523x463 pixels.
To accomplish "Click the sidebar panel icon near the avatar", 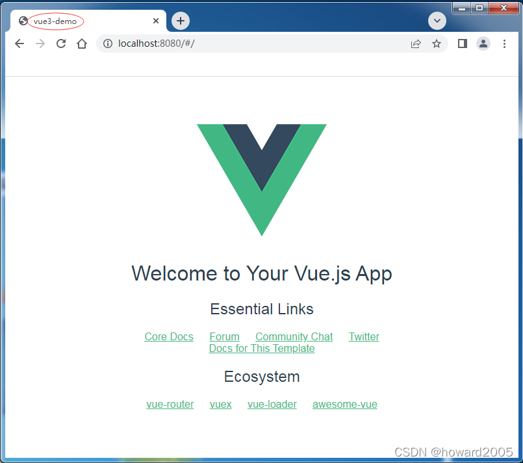I will (461, 44).
